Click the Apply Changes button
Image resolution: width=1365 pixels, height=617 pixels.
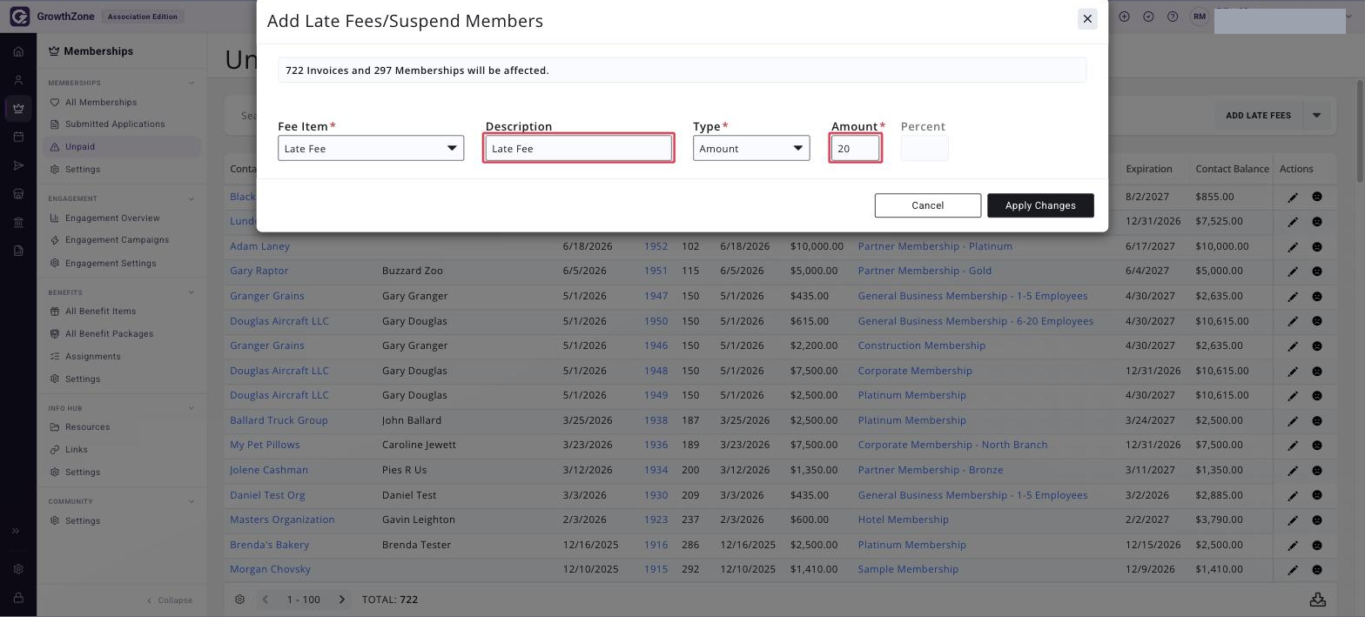[1040, 205]
